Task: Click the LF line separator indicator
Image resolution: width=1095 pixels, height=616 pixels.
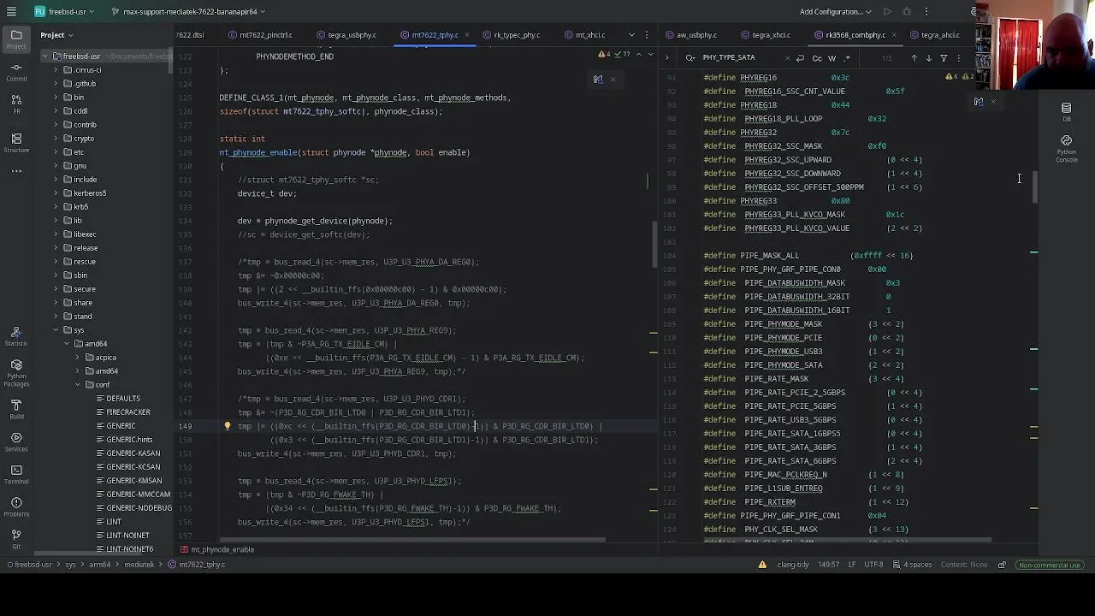Action: pyautogui.click(x=852, y=565)
